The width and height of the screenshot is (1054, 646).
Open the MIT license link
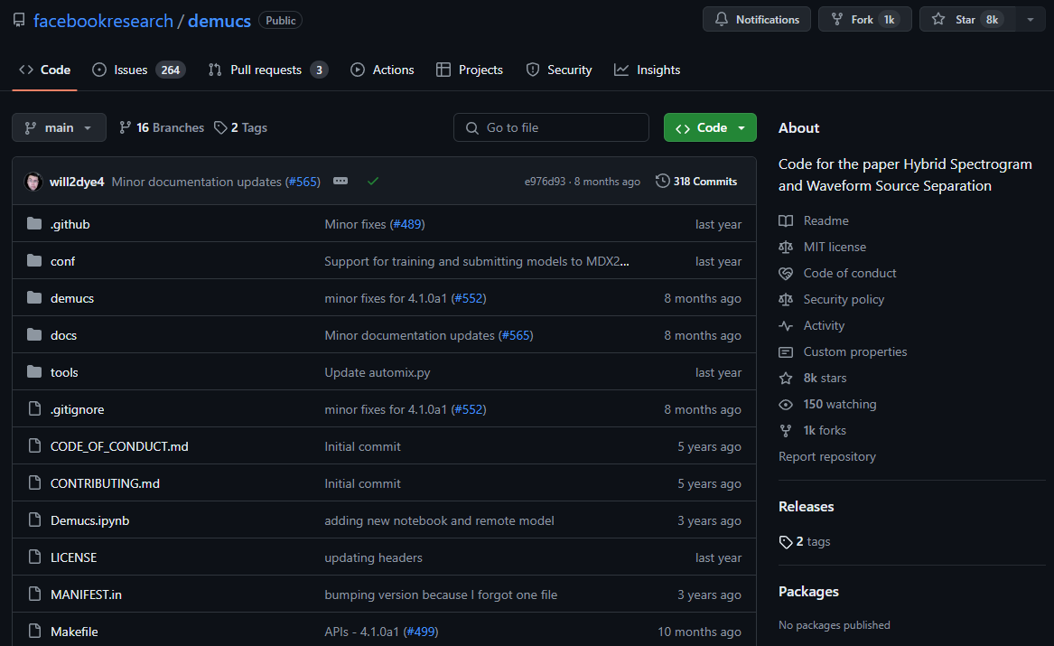835,247
